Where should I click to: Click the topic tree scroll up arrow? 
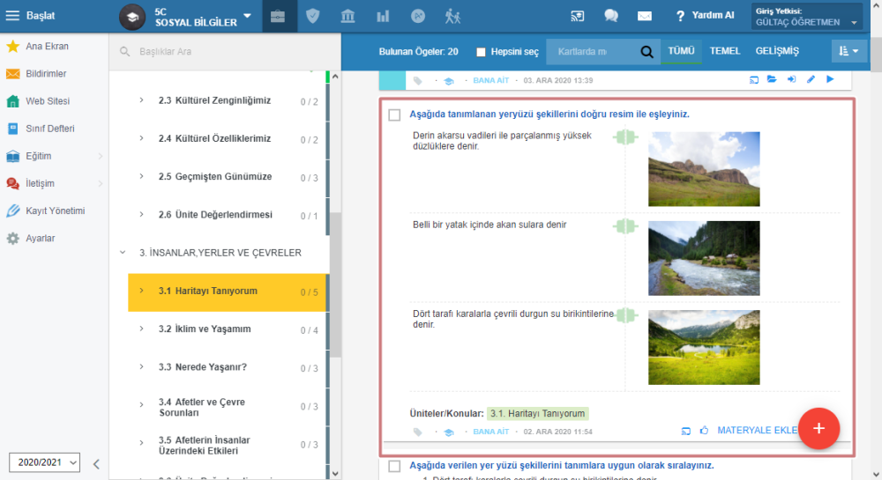click(x=335, y=77)
